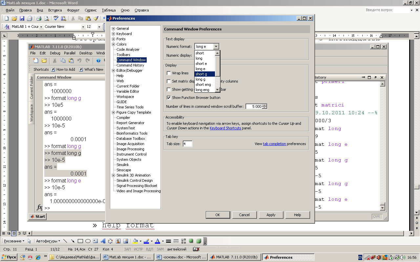Open the Word font size dropdown
This screenshot has height=262, width=420.
(99, 27)
